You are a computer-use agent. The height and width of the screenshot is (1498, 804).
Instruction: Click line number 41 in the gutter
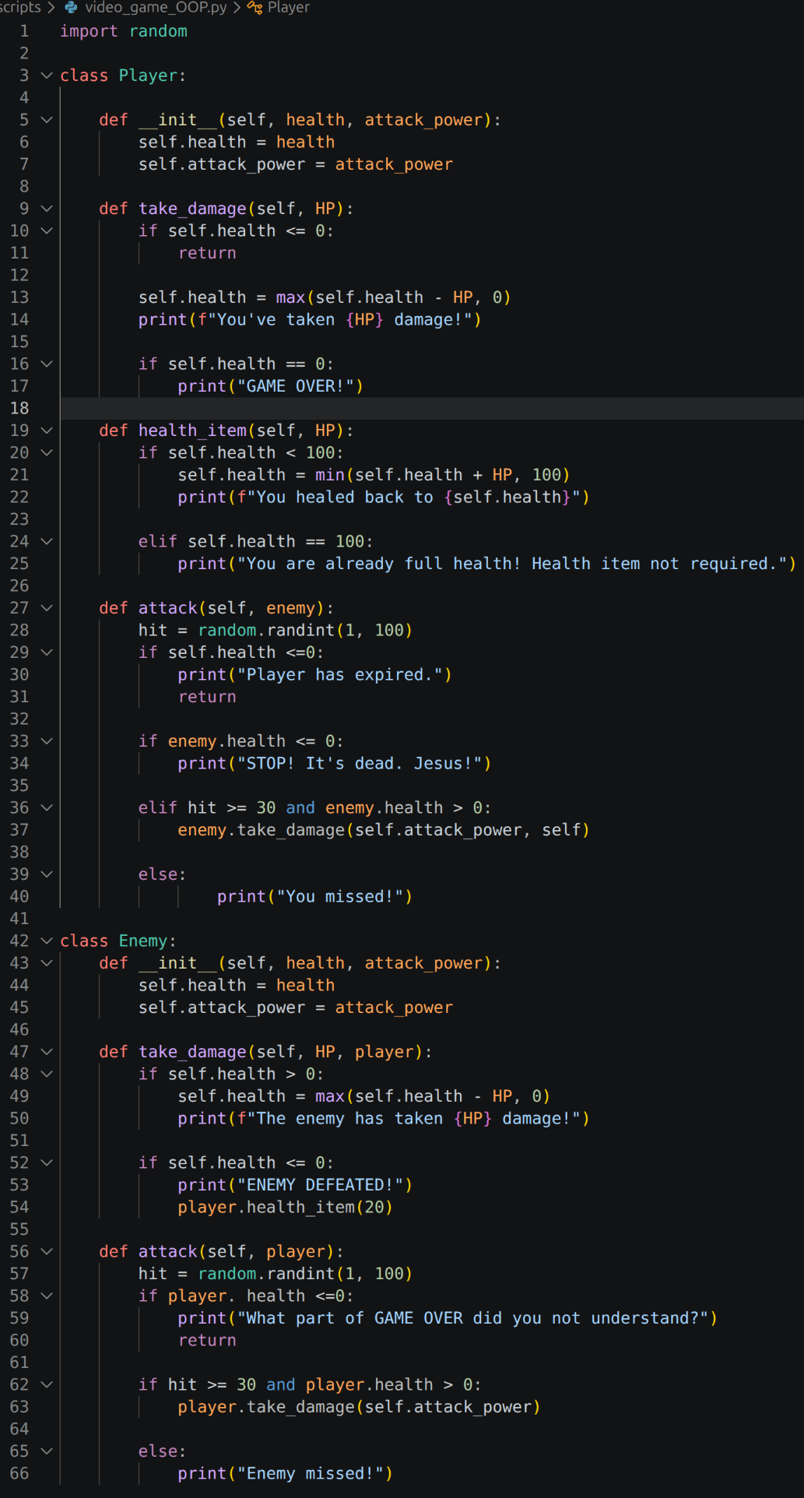pyautogui.click(x=19, y=919)
